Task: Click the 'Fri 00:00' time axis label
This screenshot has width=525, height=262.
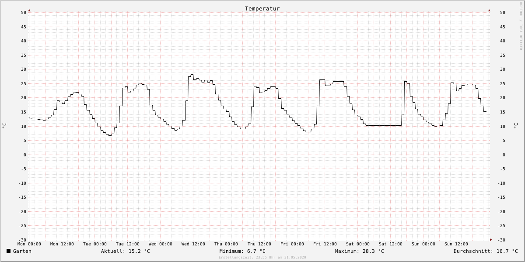Action: coord(292,244)
